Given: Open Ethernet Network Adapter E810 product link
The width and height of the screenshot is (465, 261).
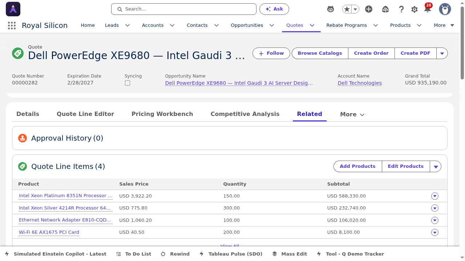Looking at the screenshot, I should pyautogui.click(x=65, y=220).
